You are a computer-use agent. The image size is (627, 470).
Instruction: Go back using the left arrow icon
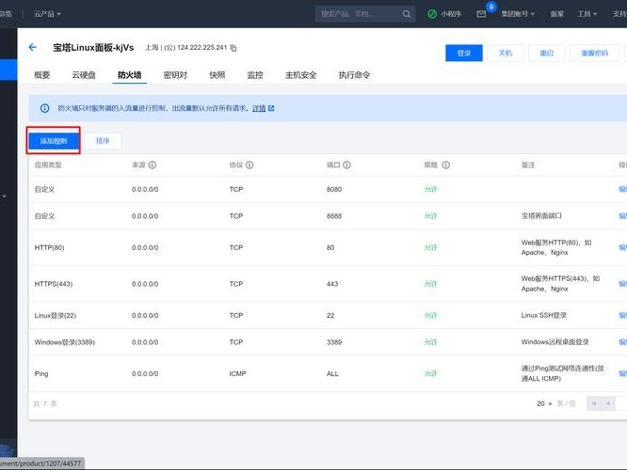[33, 48]
